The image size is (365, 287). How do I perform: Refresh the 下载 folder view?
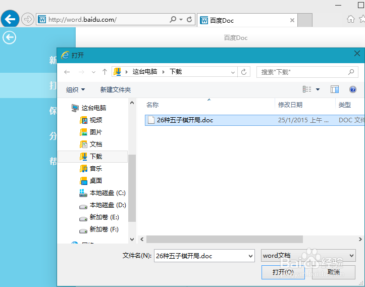pyautogui.click(x=244, y=72)
